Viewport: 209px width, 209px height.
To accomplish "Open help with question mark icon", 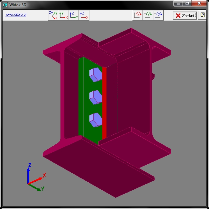I will click(x=203, y=15).
